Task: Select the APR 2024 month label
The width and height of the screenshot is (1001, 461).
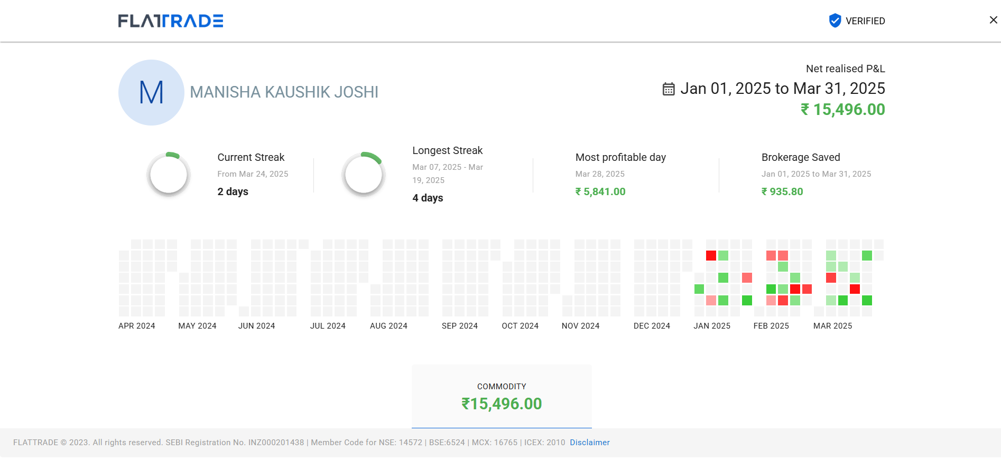Action: [x=136, y=326]
